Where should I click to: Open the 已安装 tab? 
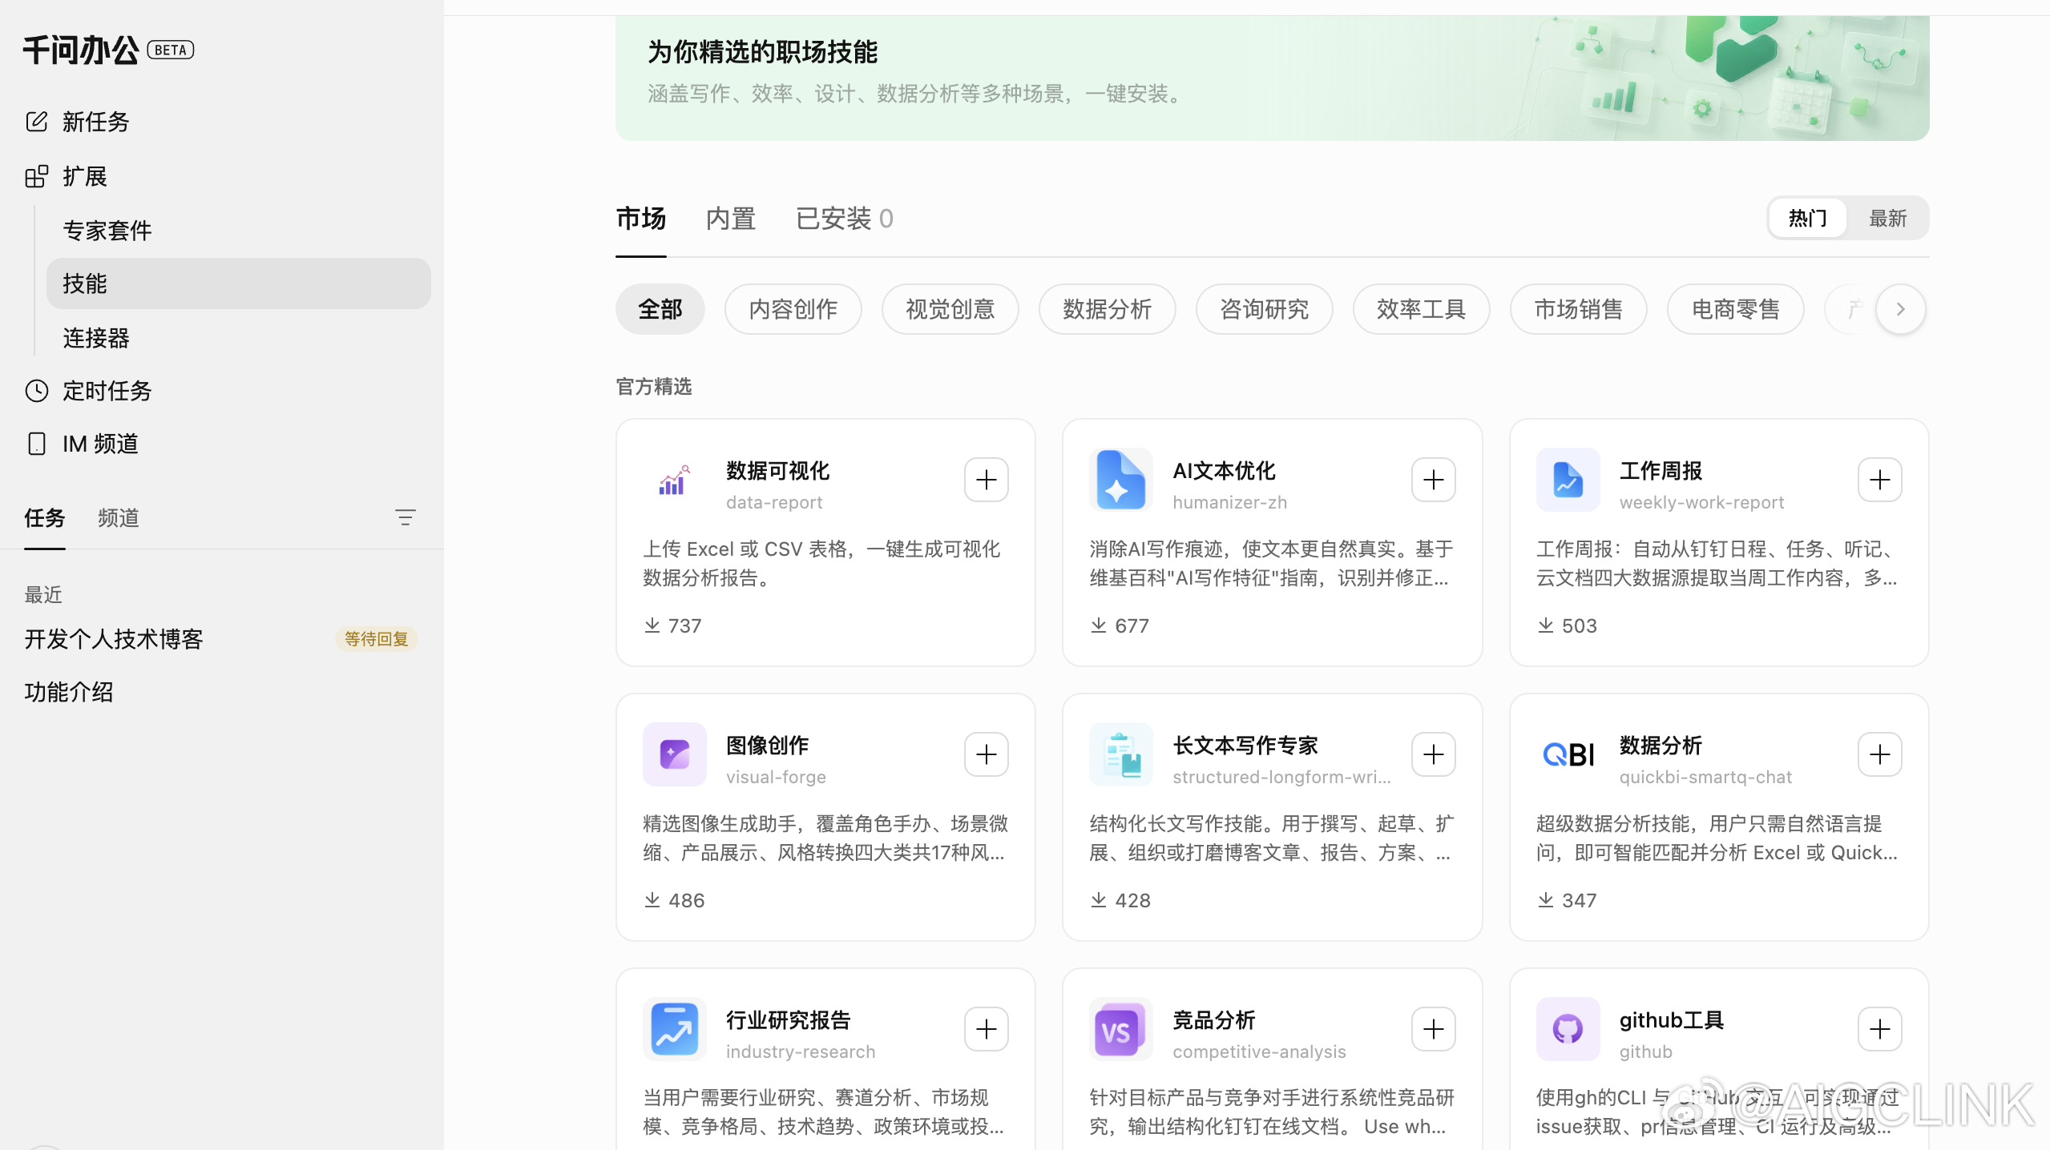click(x=844, y=218)
